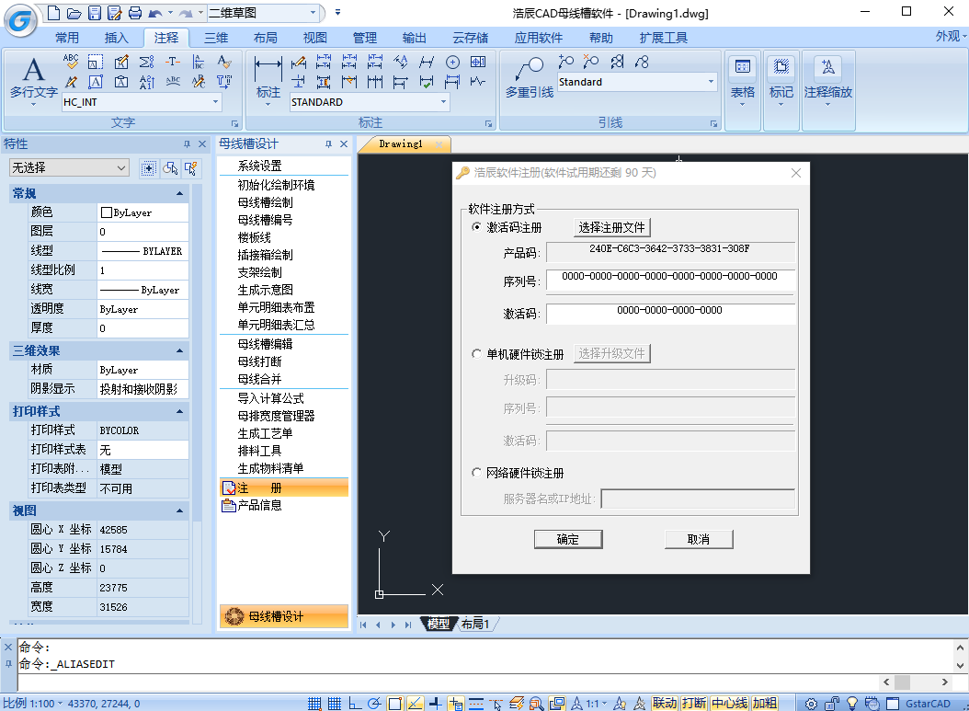Switch to the 三维 ribbon tab
This screenshot has width=969, height=711.
(216, 38)
